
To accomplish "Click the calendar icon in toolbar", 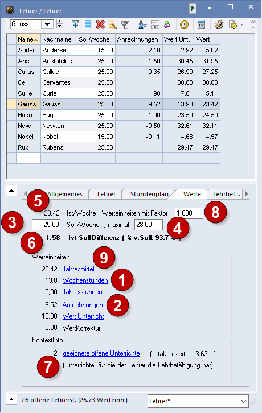I will (201, 24).
